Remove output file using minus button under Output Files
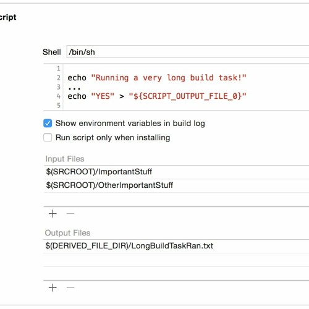 coord(70,288)
